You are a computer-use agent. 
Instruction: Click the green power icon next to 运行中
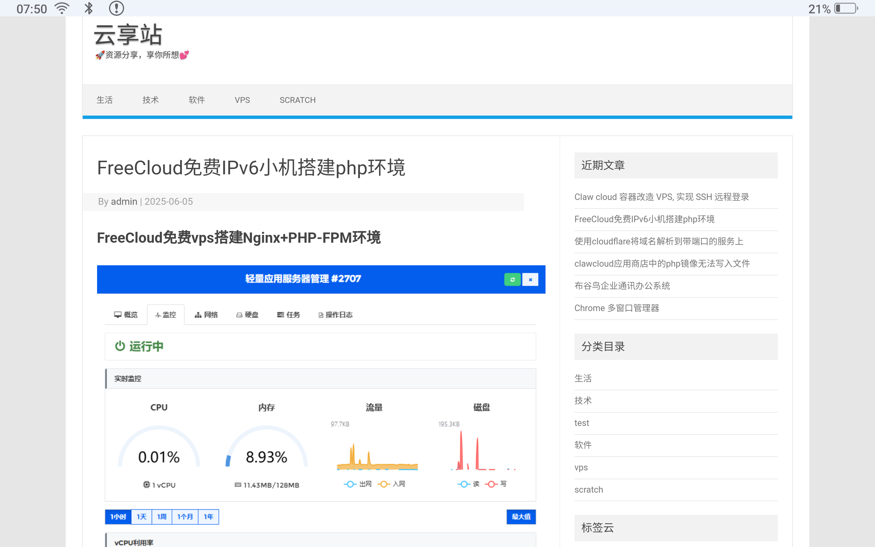[120, 346]
